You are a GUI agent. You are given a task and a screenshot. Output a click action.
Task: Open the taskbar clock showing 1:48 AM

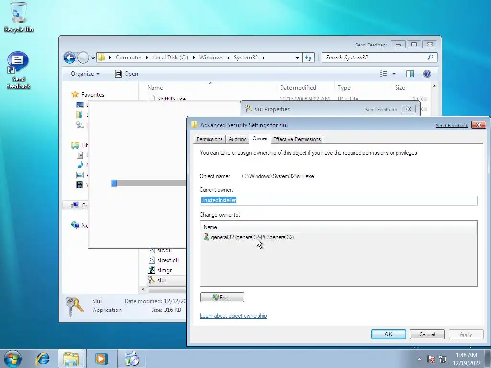pyautogui.click(x=466, y=359)
